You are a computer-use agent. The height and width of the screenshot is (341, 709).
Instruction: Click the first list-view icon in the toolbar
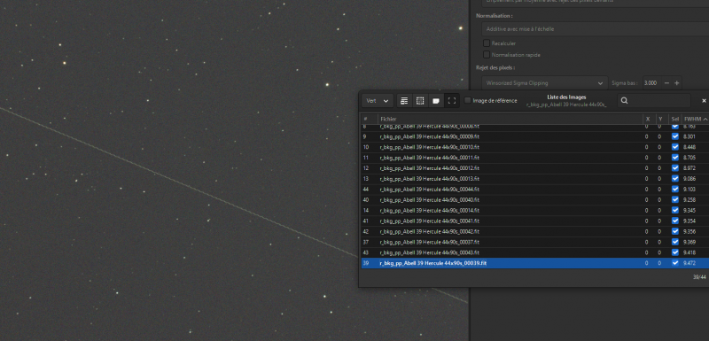[x=404, y=101]
